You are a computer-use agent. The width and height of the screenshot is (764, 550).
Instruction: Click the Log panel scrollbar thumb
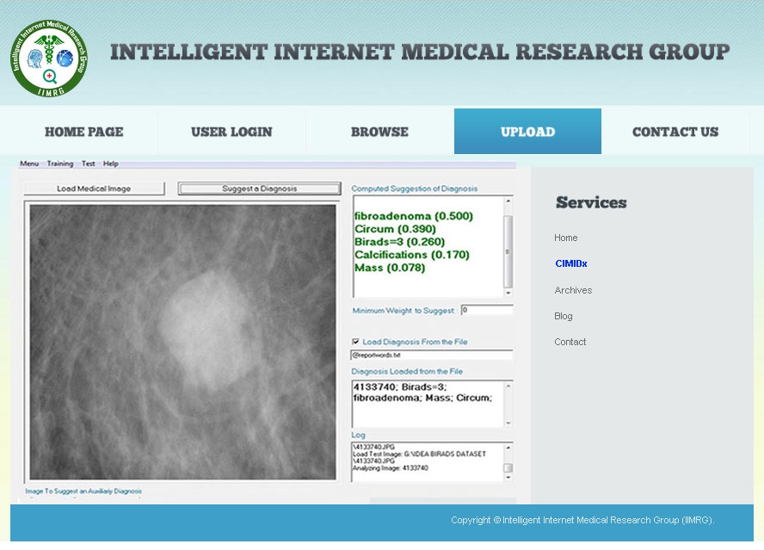508,469
